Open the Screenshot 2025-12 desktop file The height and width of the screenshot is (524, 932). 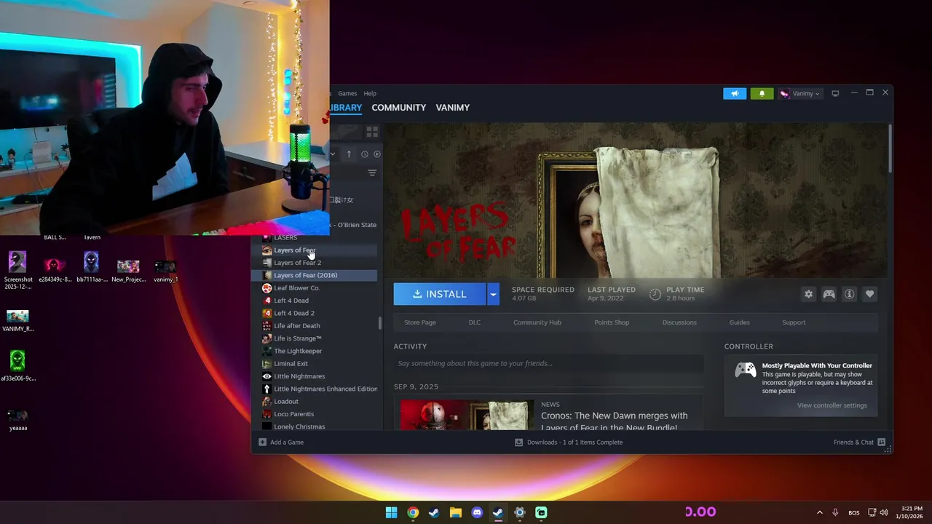point(17,270)
